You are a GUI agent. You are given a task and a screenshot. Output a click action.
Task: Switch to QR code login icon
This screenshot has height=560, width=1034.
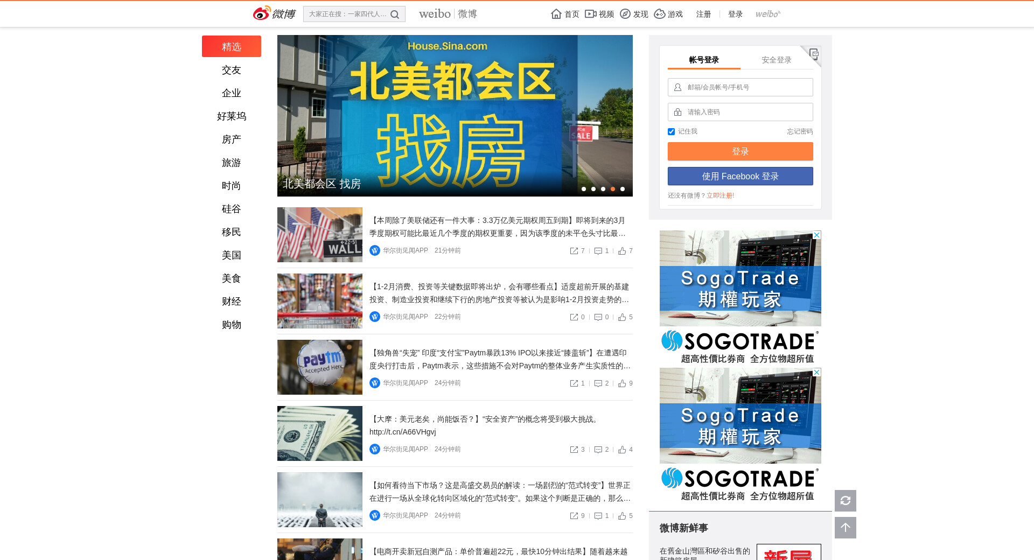pyautogui.click(x=814, y=53)
